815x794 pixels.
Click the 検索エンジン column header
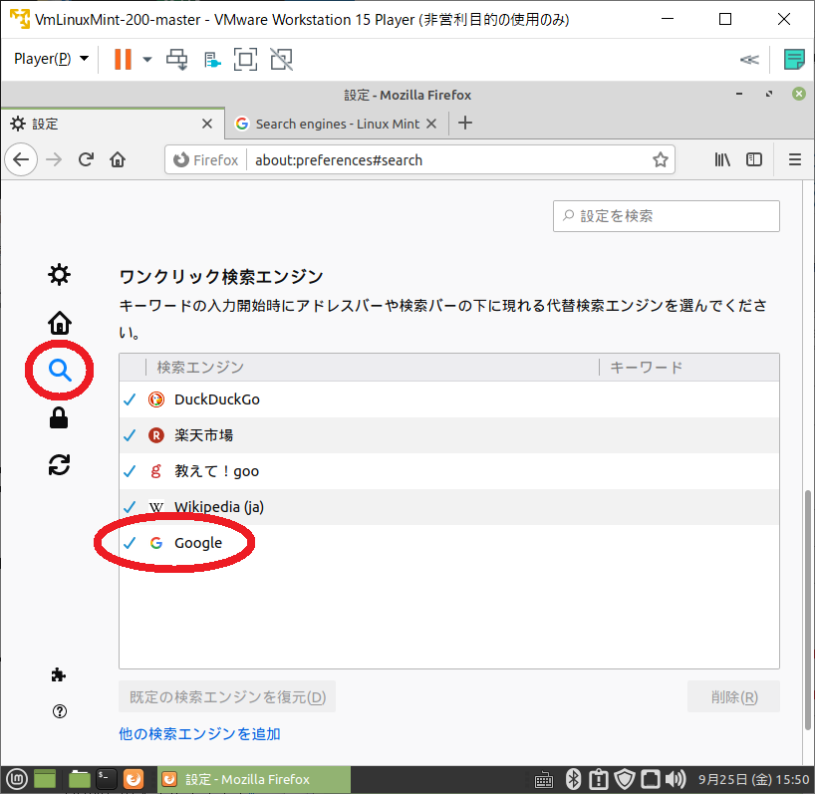[373, 368]
